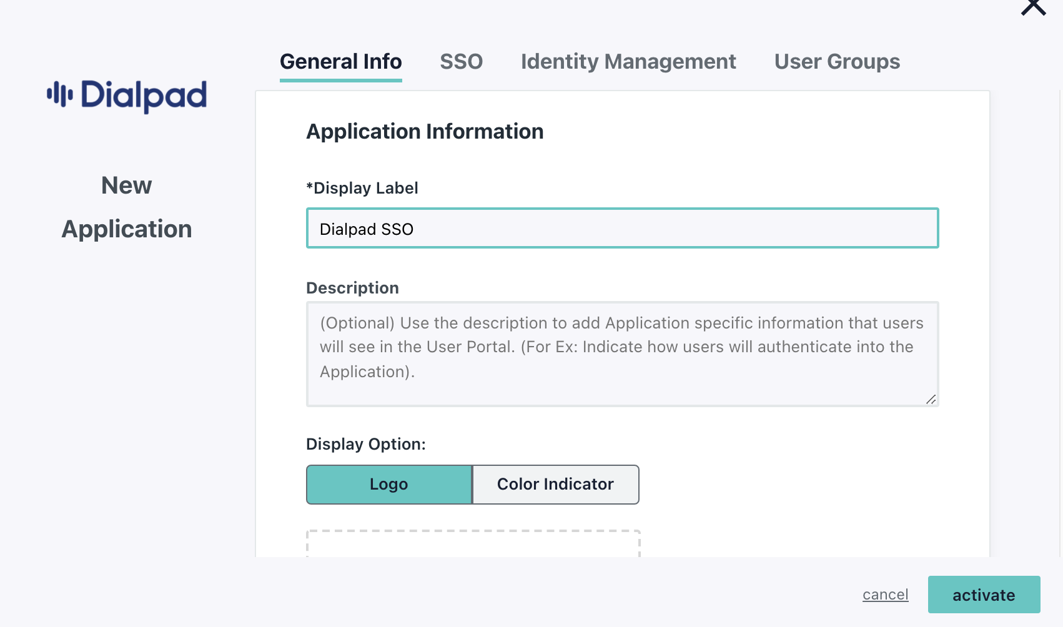Click the Display Option label

(366, 444)
